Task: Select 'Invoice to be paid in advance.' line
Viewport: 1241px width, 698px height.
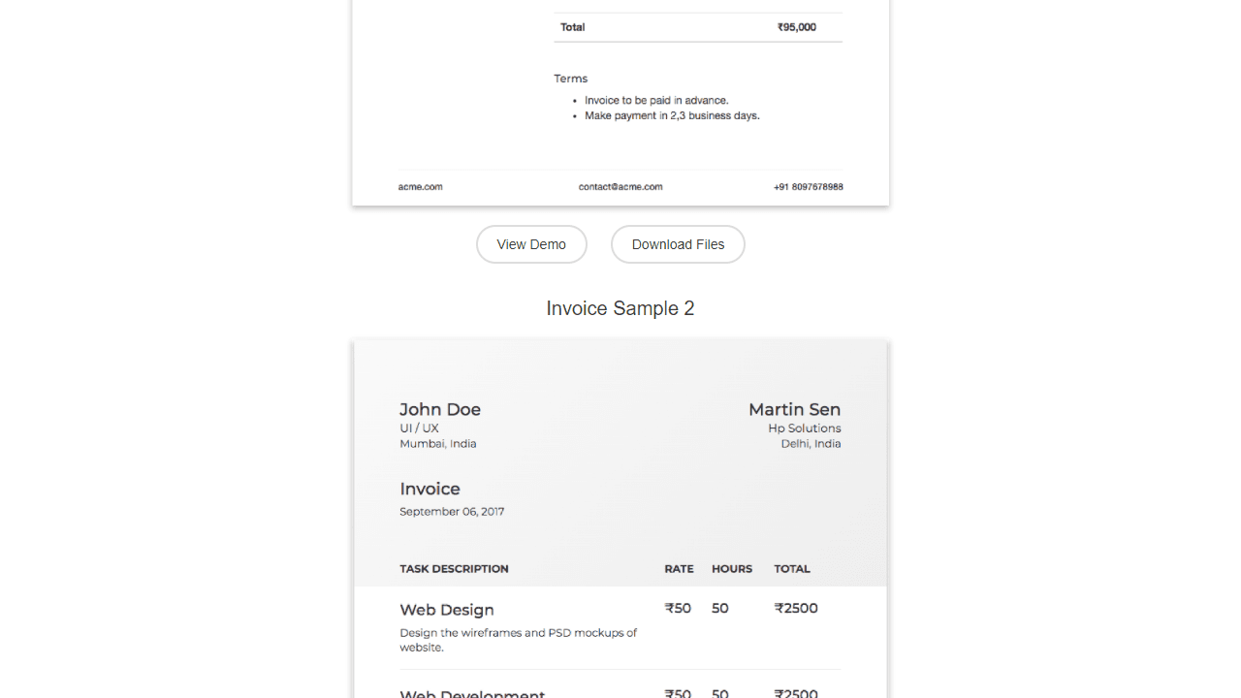Action: [656, 100]
